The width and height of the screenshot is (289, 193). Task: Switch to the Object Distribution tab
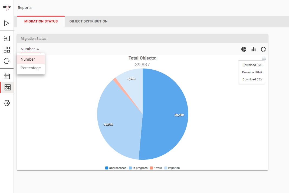click(x=88, y=21)
